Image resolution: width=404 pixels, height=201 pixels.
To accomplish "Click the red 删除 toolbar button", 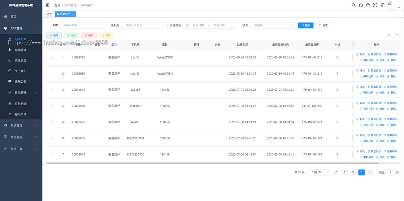I will pyautogui.click(x=89, y=35).
